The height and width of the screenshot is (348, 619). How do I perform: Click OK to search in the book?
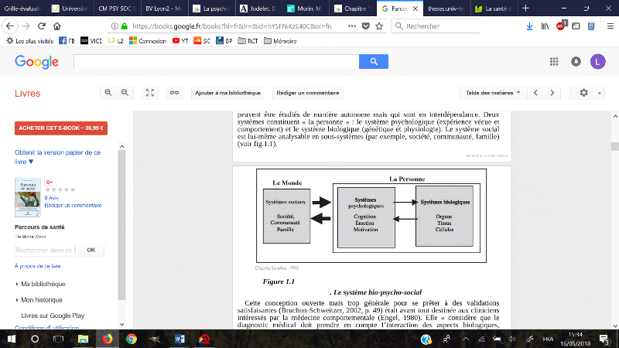[x=91, y=250]
